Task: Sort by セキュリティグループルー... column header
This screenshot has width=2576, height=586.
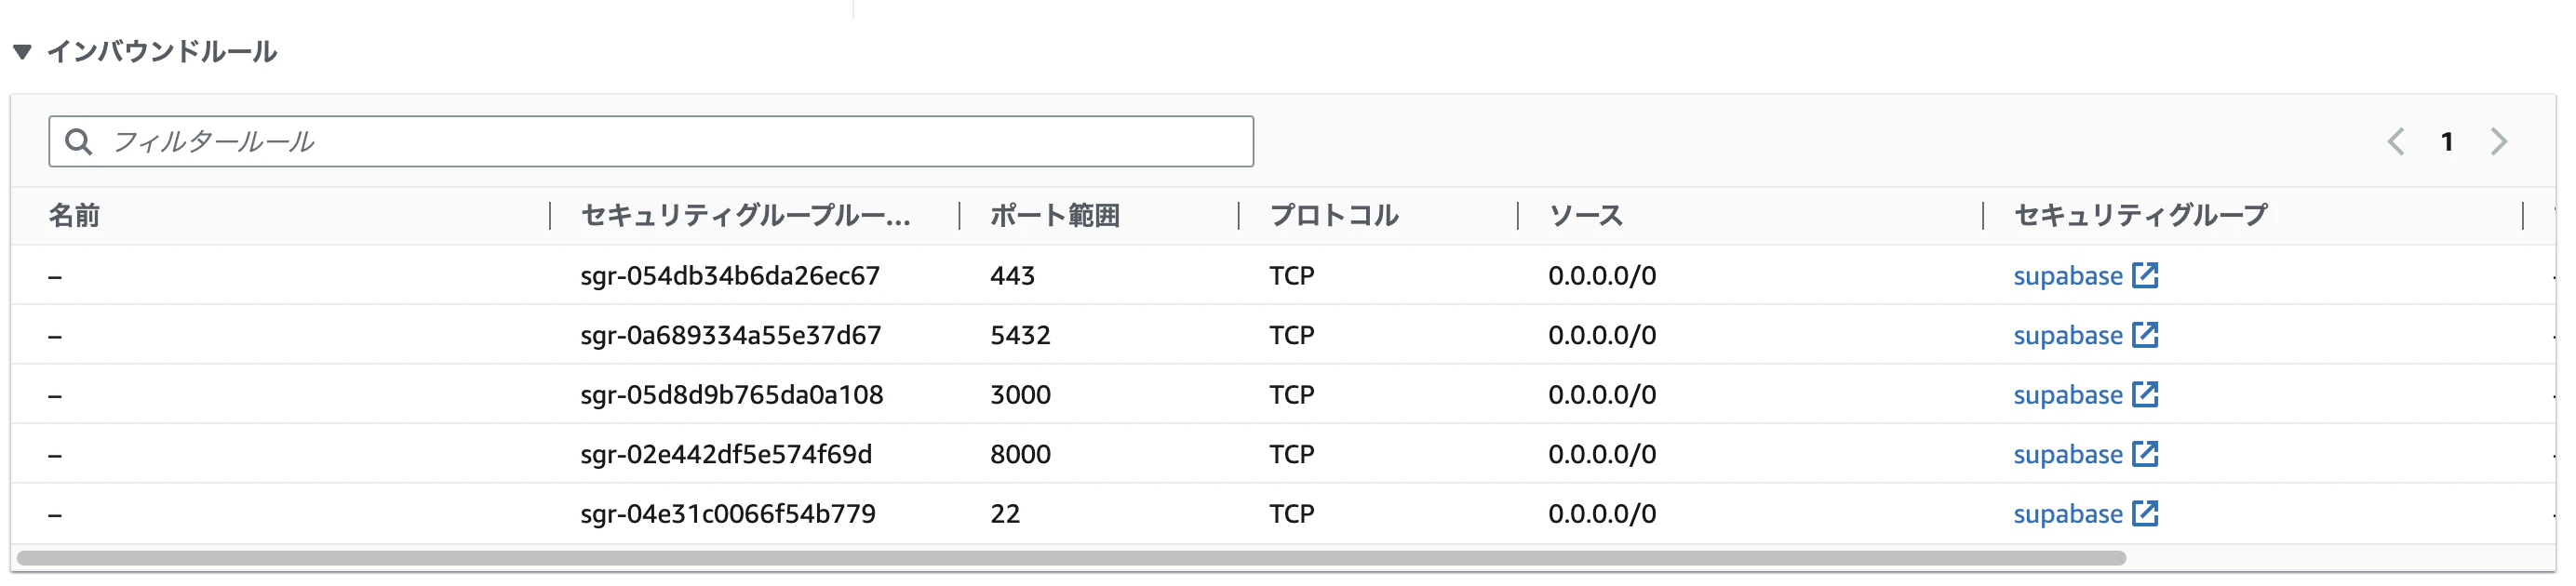Action: click(745, 215)
